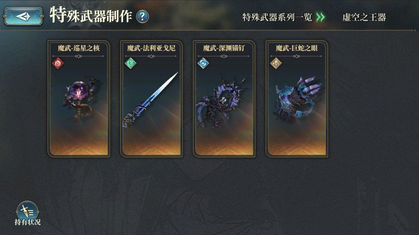Select the 魔武-巨蛇之眼 gauntlet card

coord(297,99)
